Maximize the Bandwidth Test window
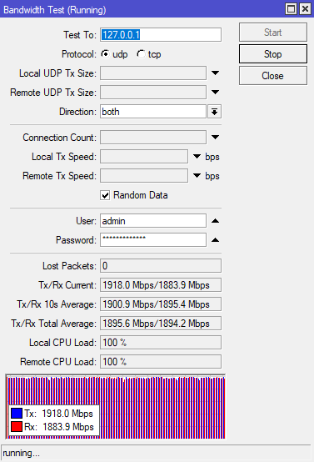The height and width of the screenshot is (462, 314). [291, 9]
